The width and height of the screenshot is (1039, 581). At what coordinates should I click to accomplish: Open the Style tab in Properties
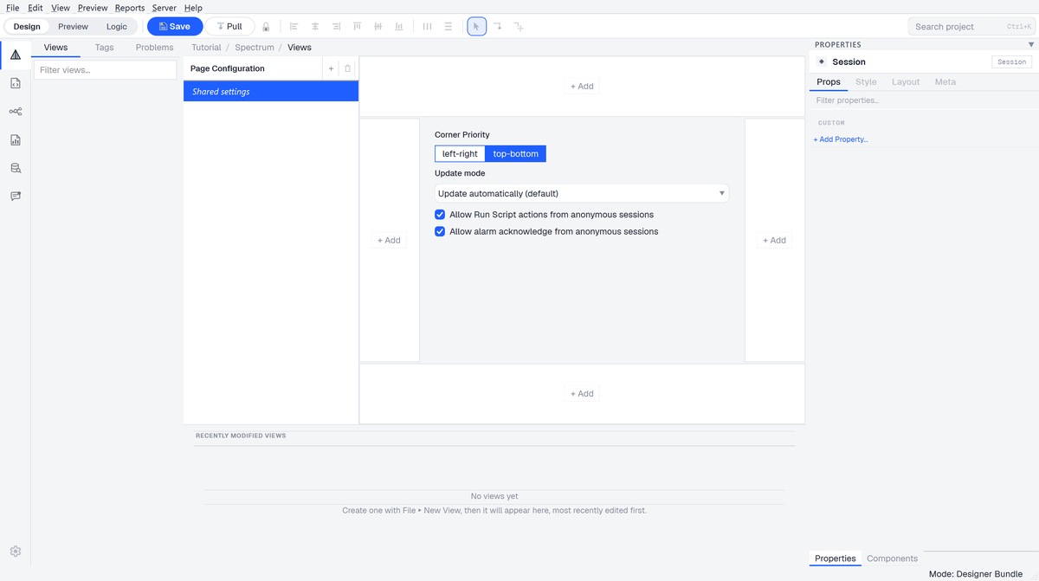866,81
